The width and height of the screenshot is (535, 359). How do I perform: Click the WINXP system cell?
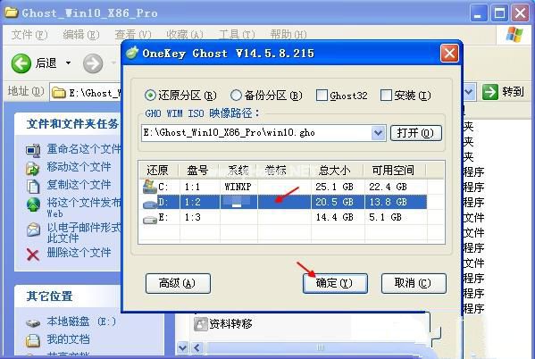click(238, 187)
